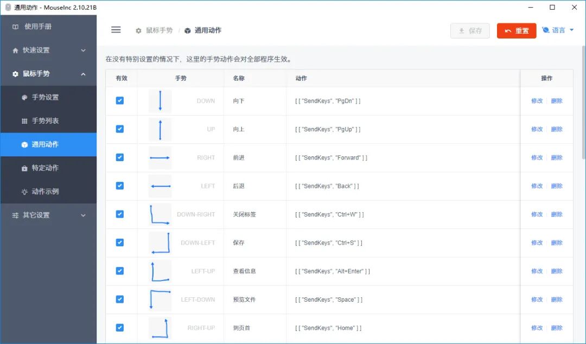Image resolution: width=586 pixels, height=344 pixels.
Task: Toggle the 关闭标签 gesture checkbox
Action: pos(119,214)
